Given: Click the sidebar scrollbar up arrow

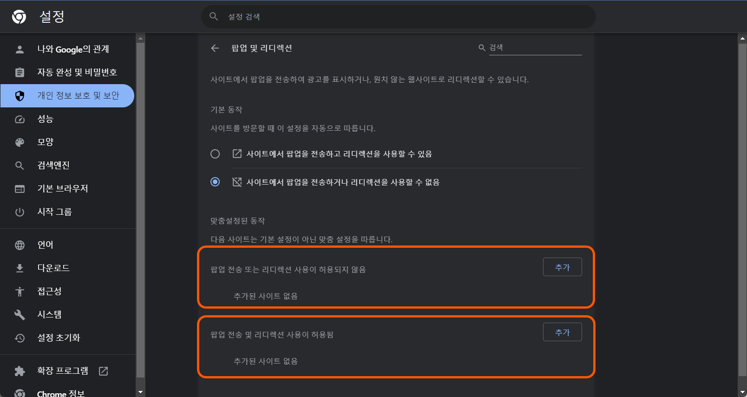Looking at the screenshot, I should (140, 38).
